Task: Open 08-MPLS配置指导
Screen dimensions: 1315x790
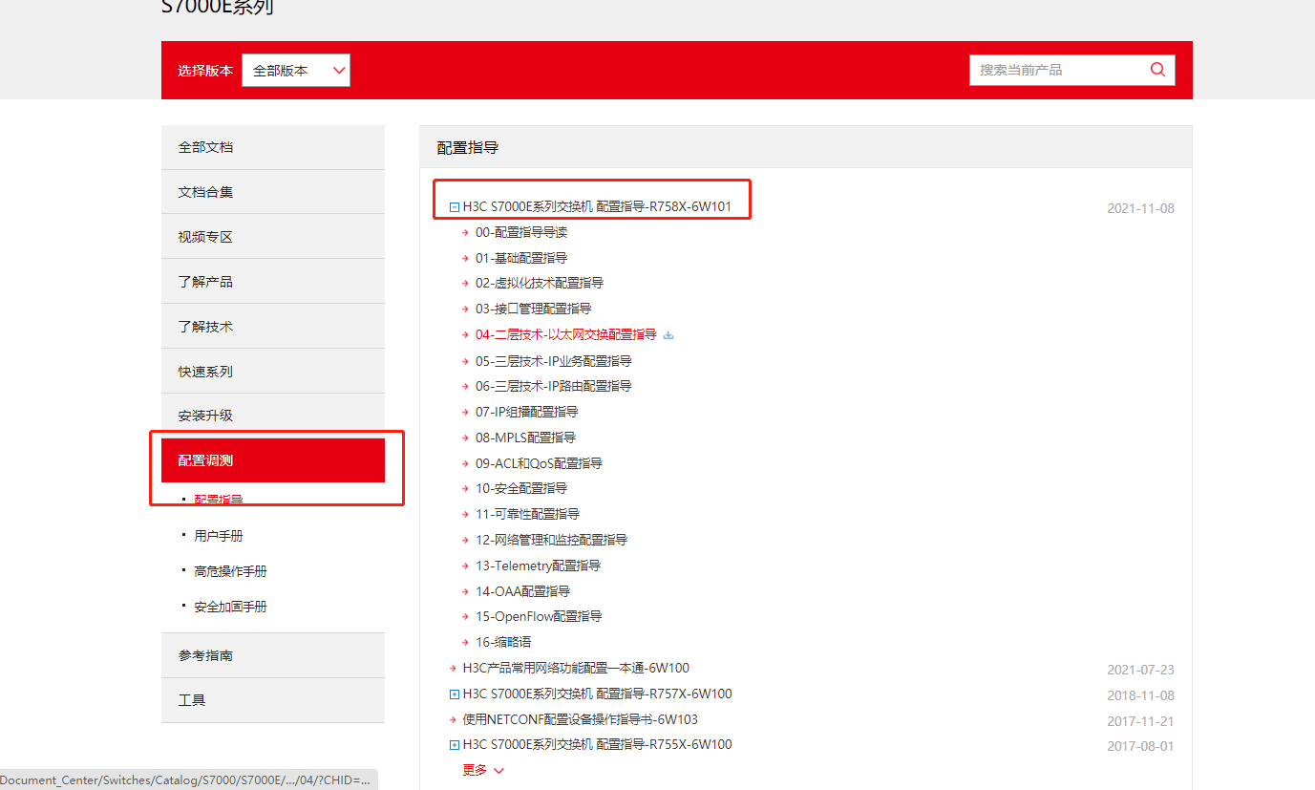Action: coord(525,438)
